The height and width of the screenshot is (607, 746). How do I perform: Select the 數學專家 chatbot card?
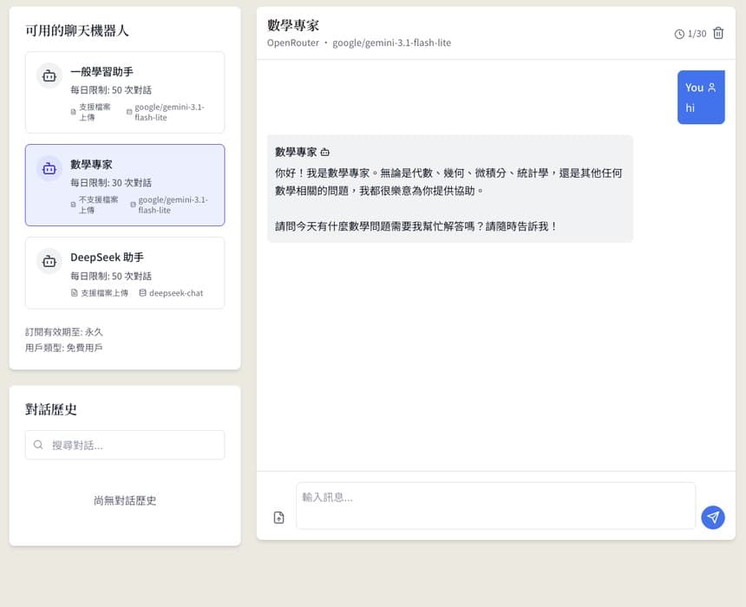[x=125, y=185]
